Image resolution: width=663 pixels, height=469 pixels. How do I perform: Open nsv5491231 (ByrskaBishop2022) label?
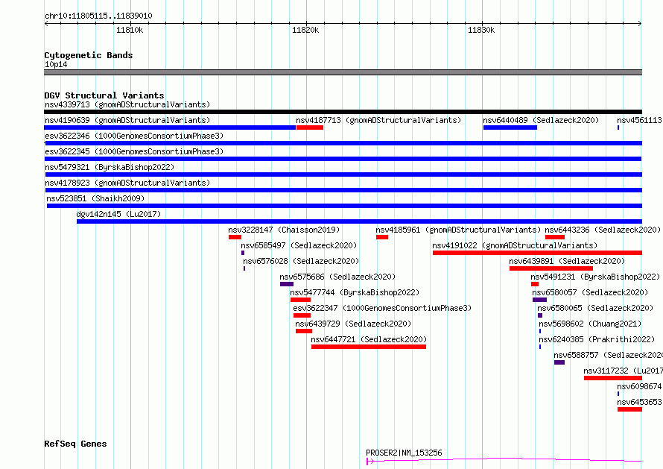[595, 277]
